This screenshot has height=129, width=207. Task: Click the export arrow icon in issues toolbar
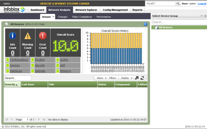click(x=137, y=78)
